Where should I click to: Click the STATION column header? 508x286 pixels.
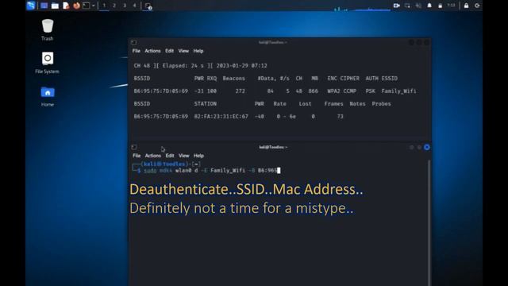click(205, 104)
